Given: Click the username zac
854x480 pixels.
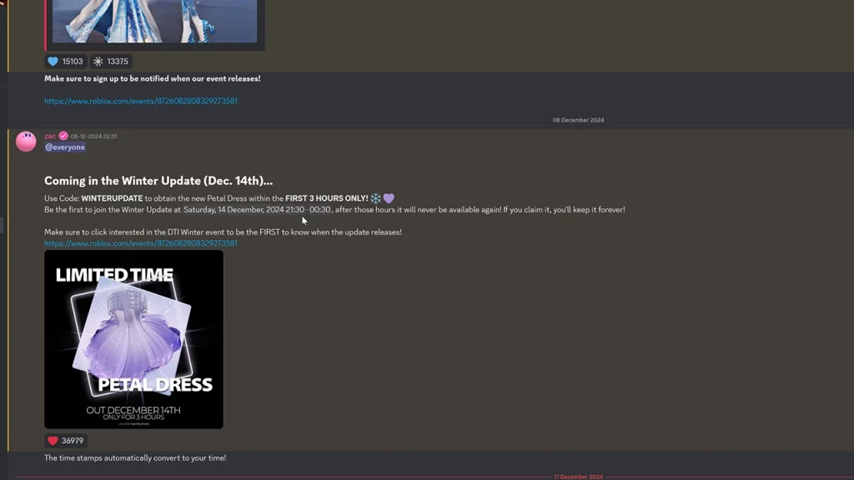Looking at the screenshot, I should click(50, 136).
